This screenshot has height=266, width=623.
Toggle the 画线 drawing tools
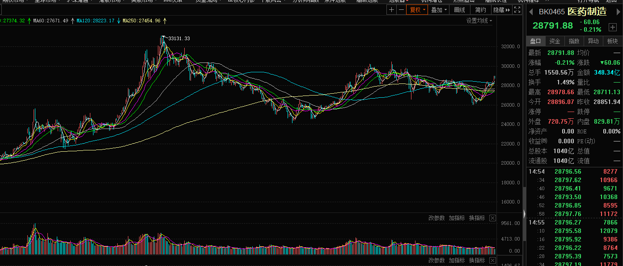click(x=459, y=10)
